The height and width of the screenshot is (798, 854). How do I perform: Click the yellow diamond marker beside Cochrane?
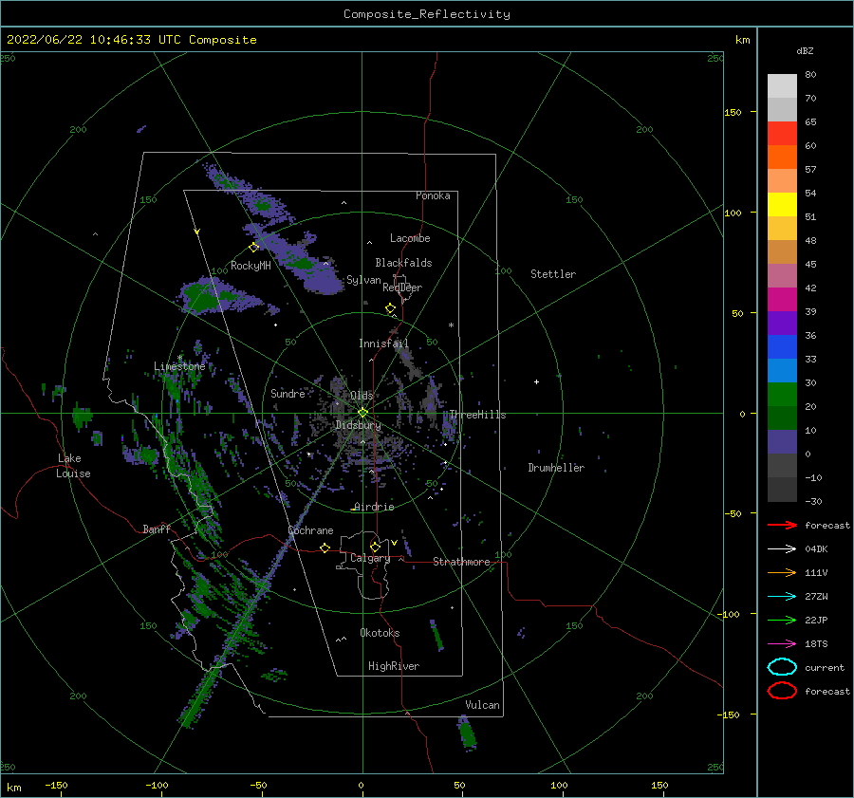point(325,547)
